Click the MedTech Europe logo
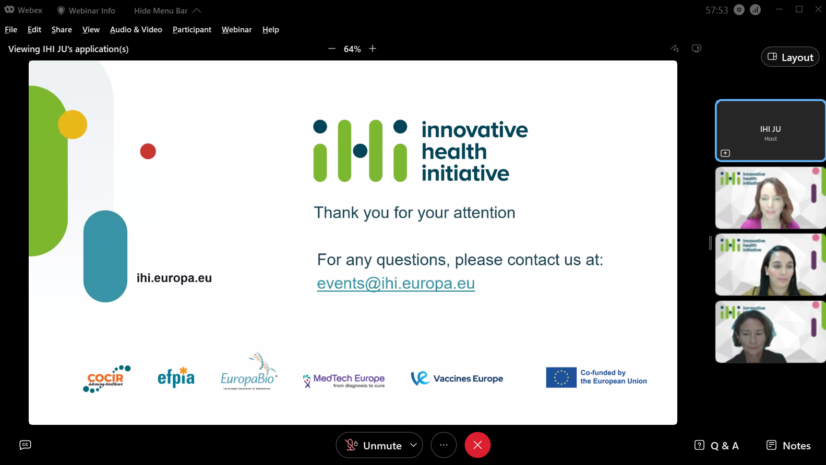Image resolution: width=826 pixels, height=465 pixels. [x=344, y=381]
